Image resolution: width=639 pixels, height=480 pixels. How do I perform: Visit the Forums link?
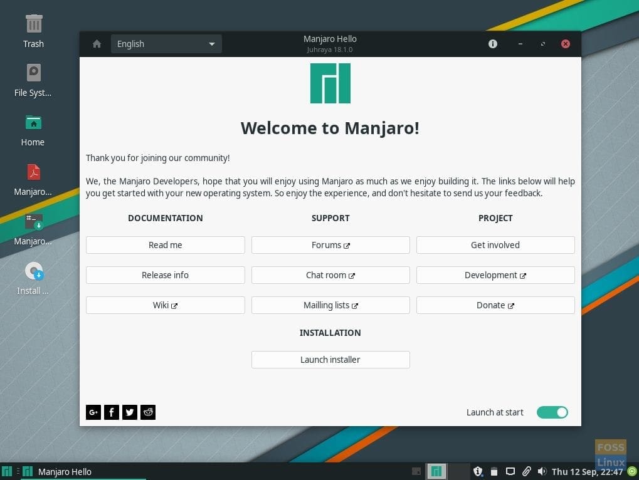(330, 245)
